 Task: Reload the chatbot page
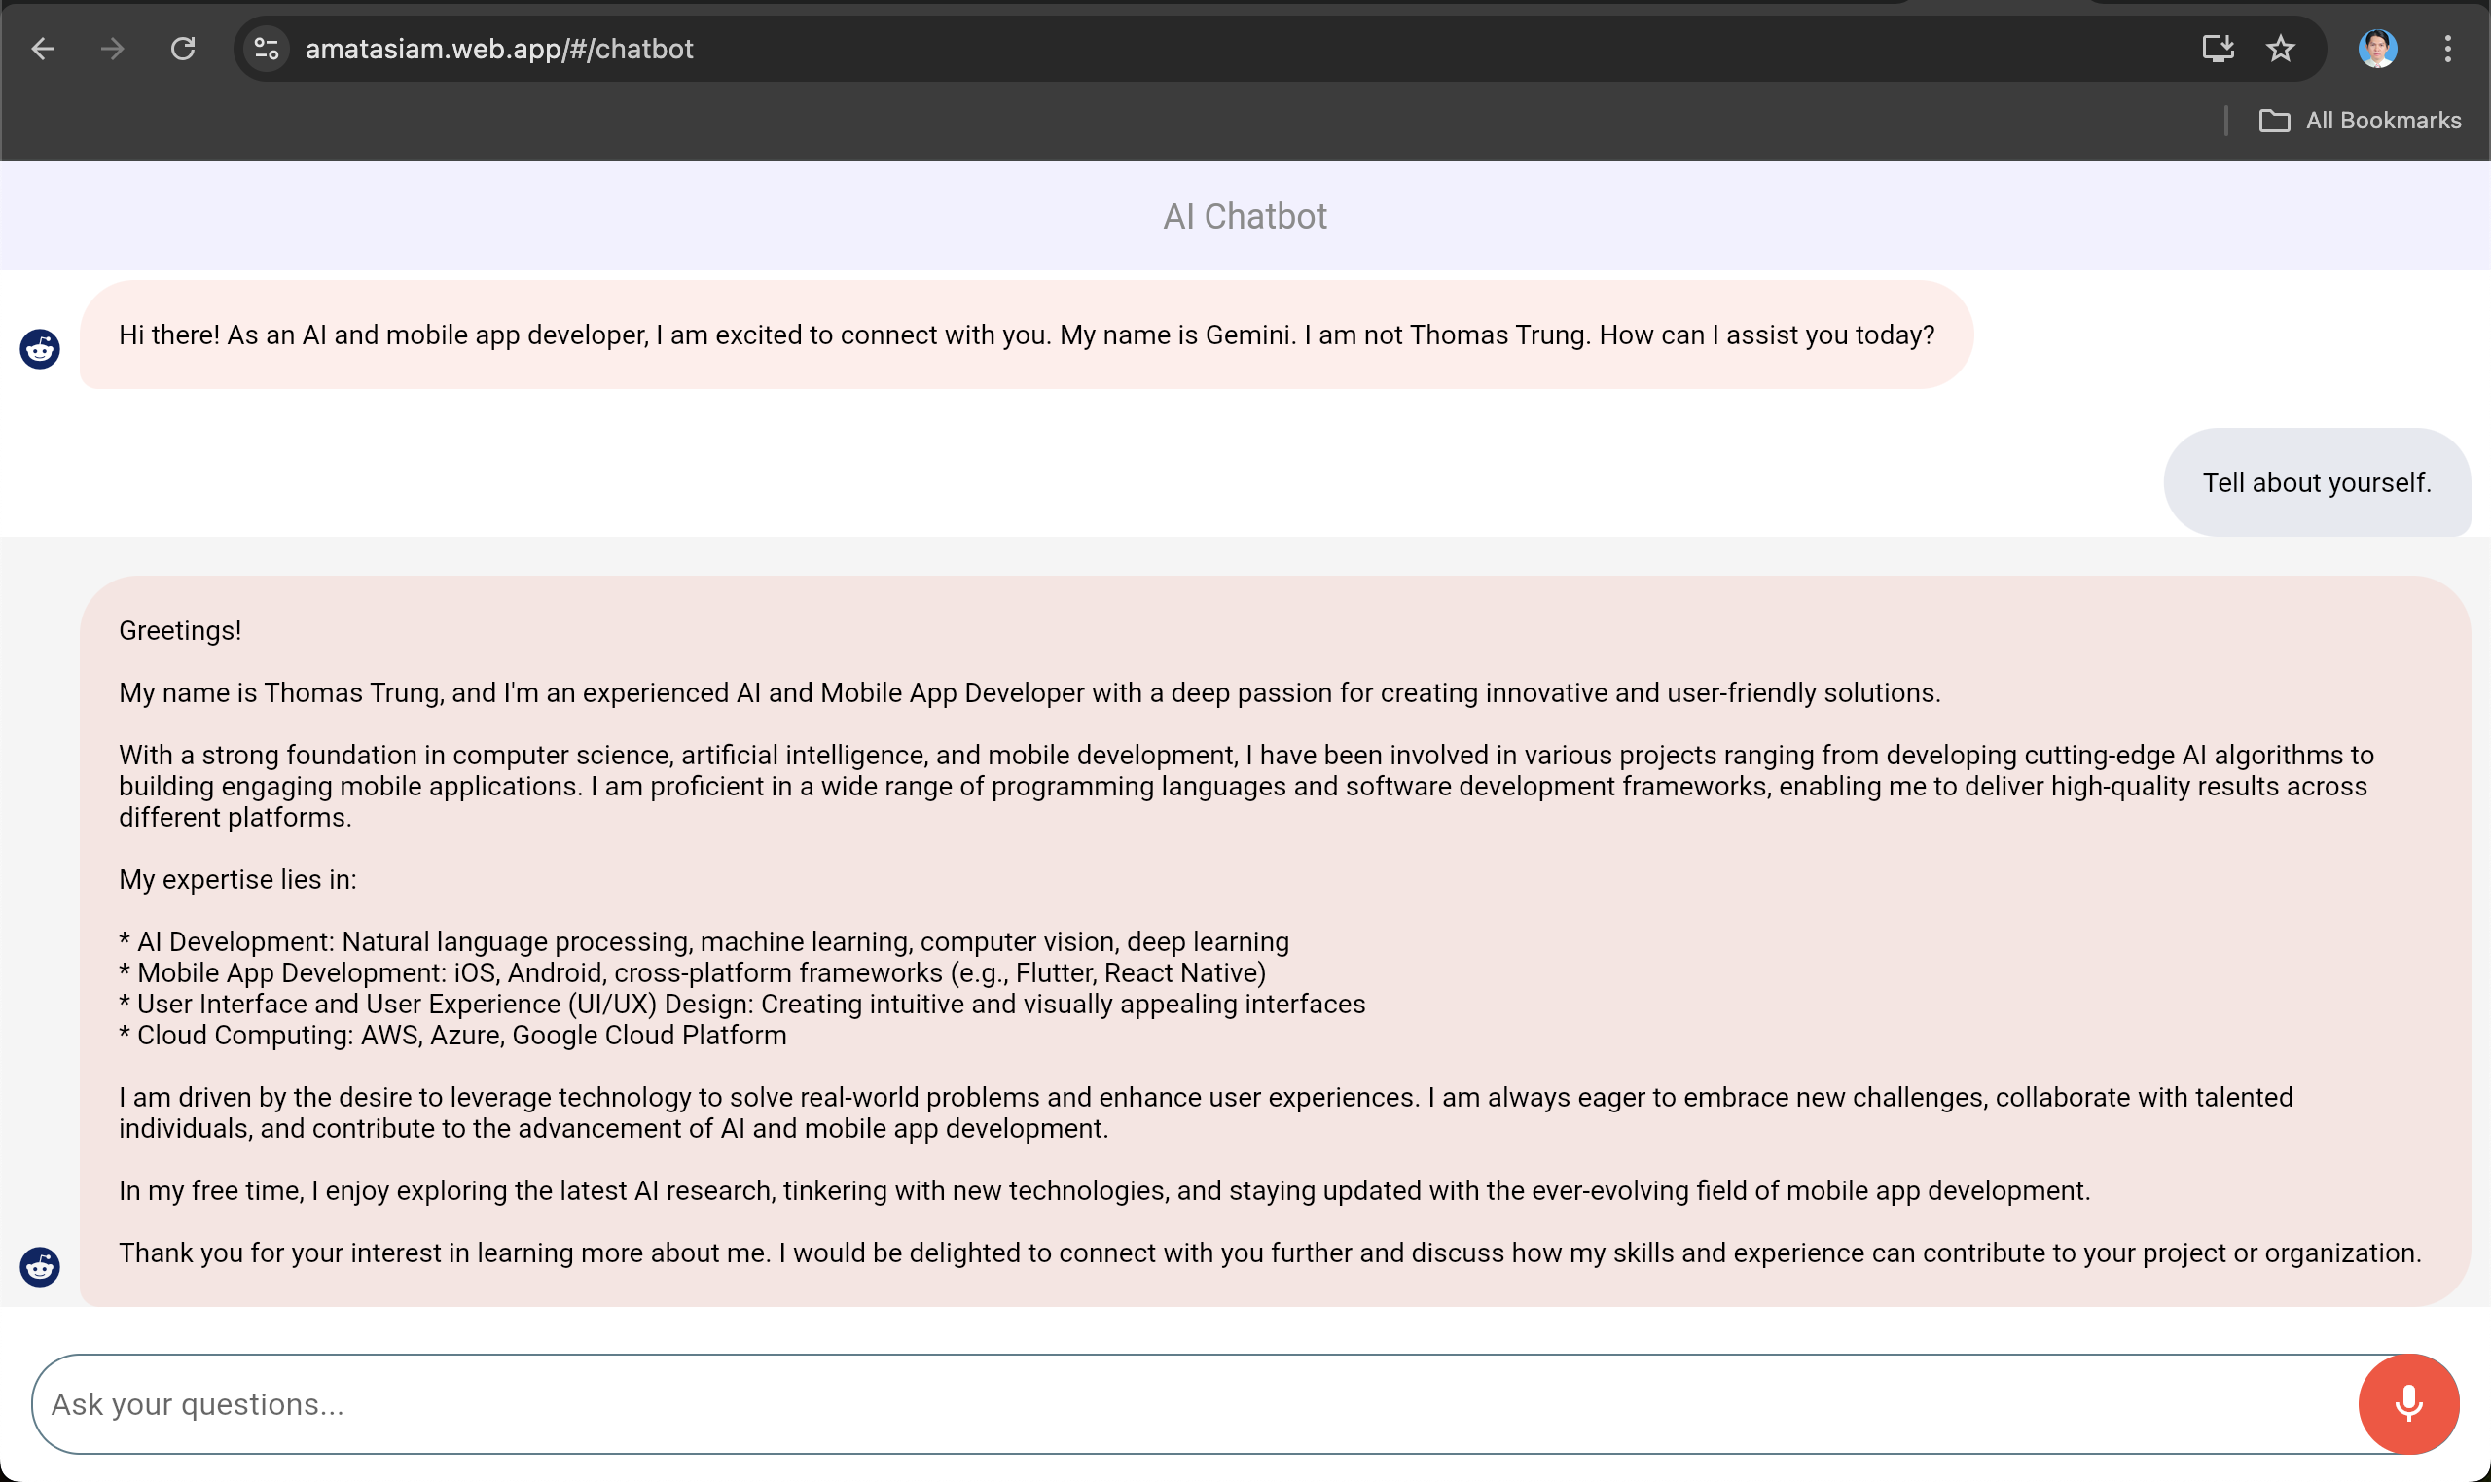coord(183,48)
